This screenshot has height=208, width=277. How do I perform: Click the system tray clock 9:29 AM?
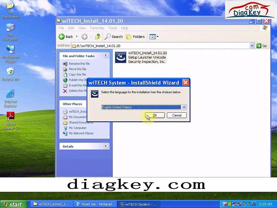click(x=265, y=204)
